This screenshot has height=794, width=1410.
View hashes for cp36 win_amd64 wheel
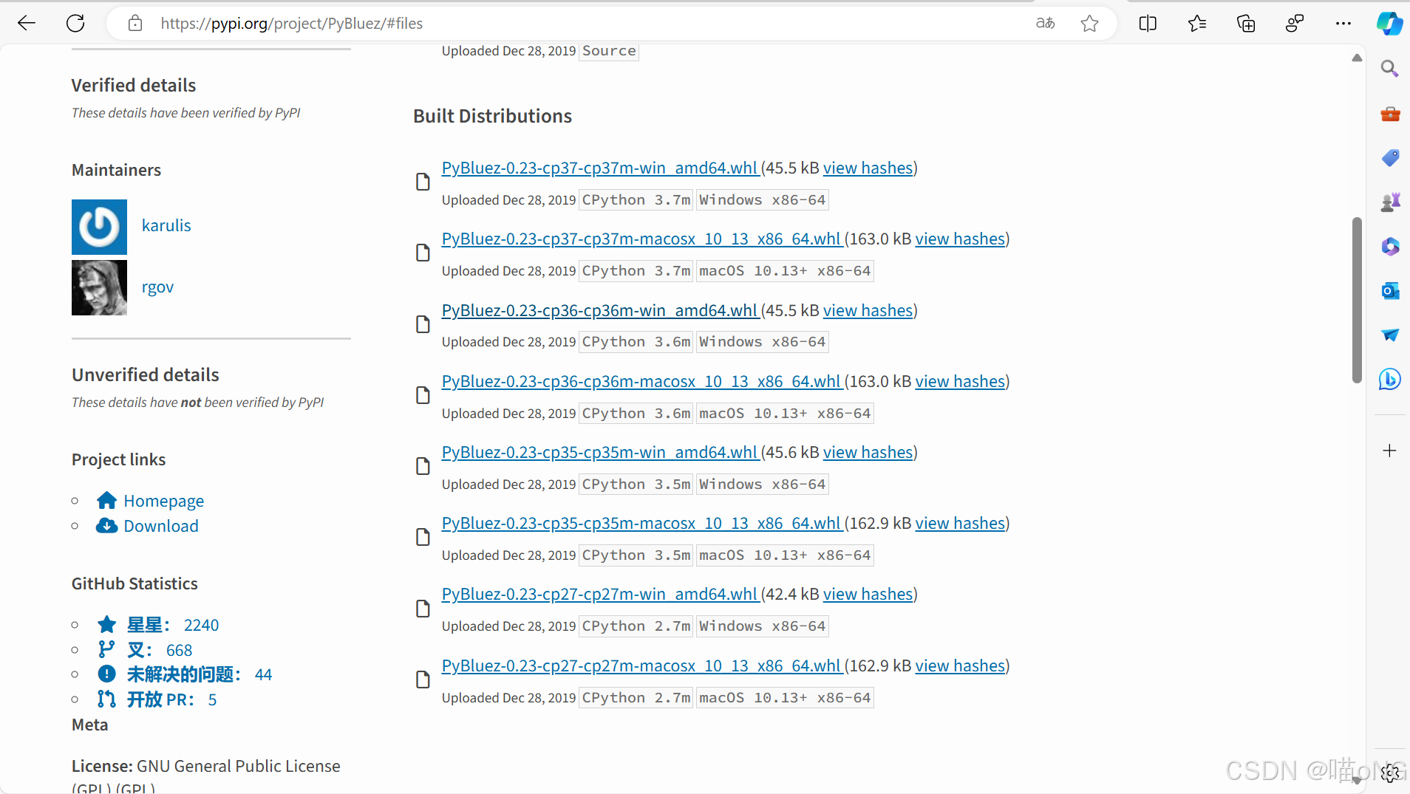click(x=868, y=310)
